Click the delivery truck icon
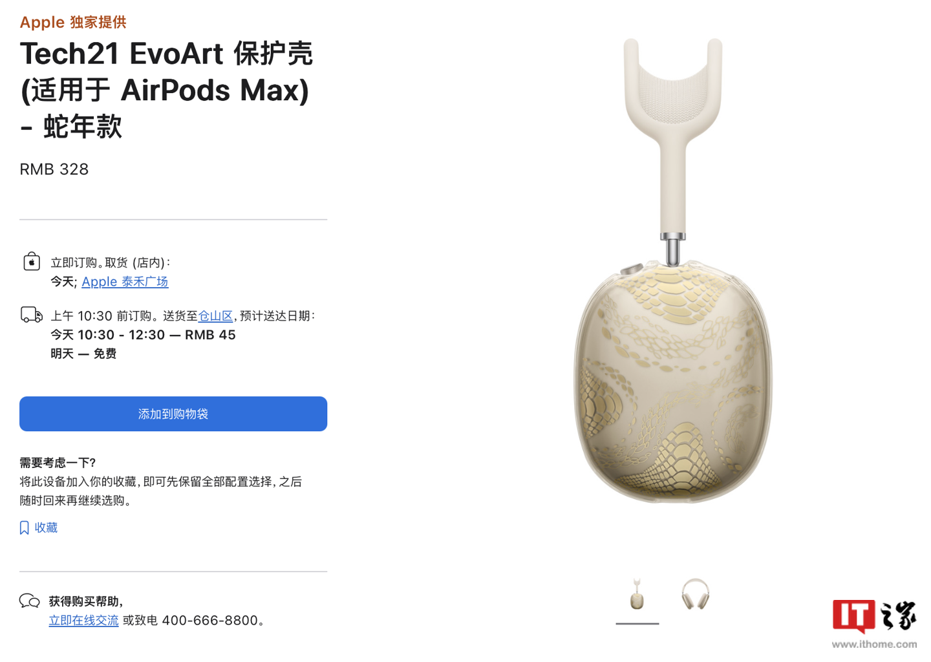Image resolution: width=931 pixels, height=662 pixels. pyautogui.click(x=32, y=315)
